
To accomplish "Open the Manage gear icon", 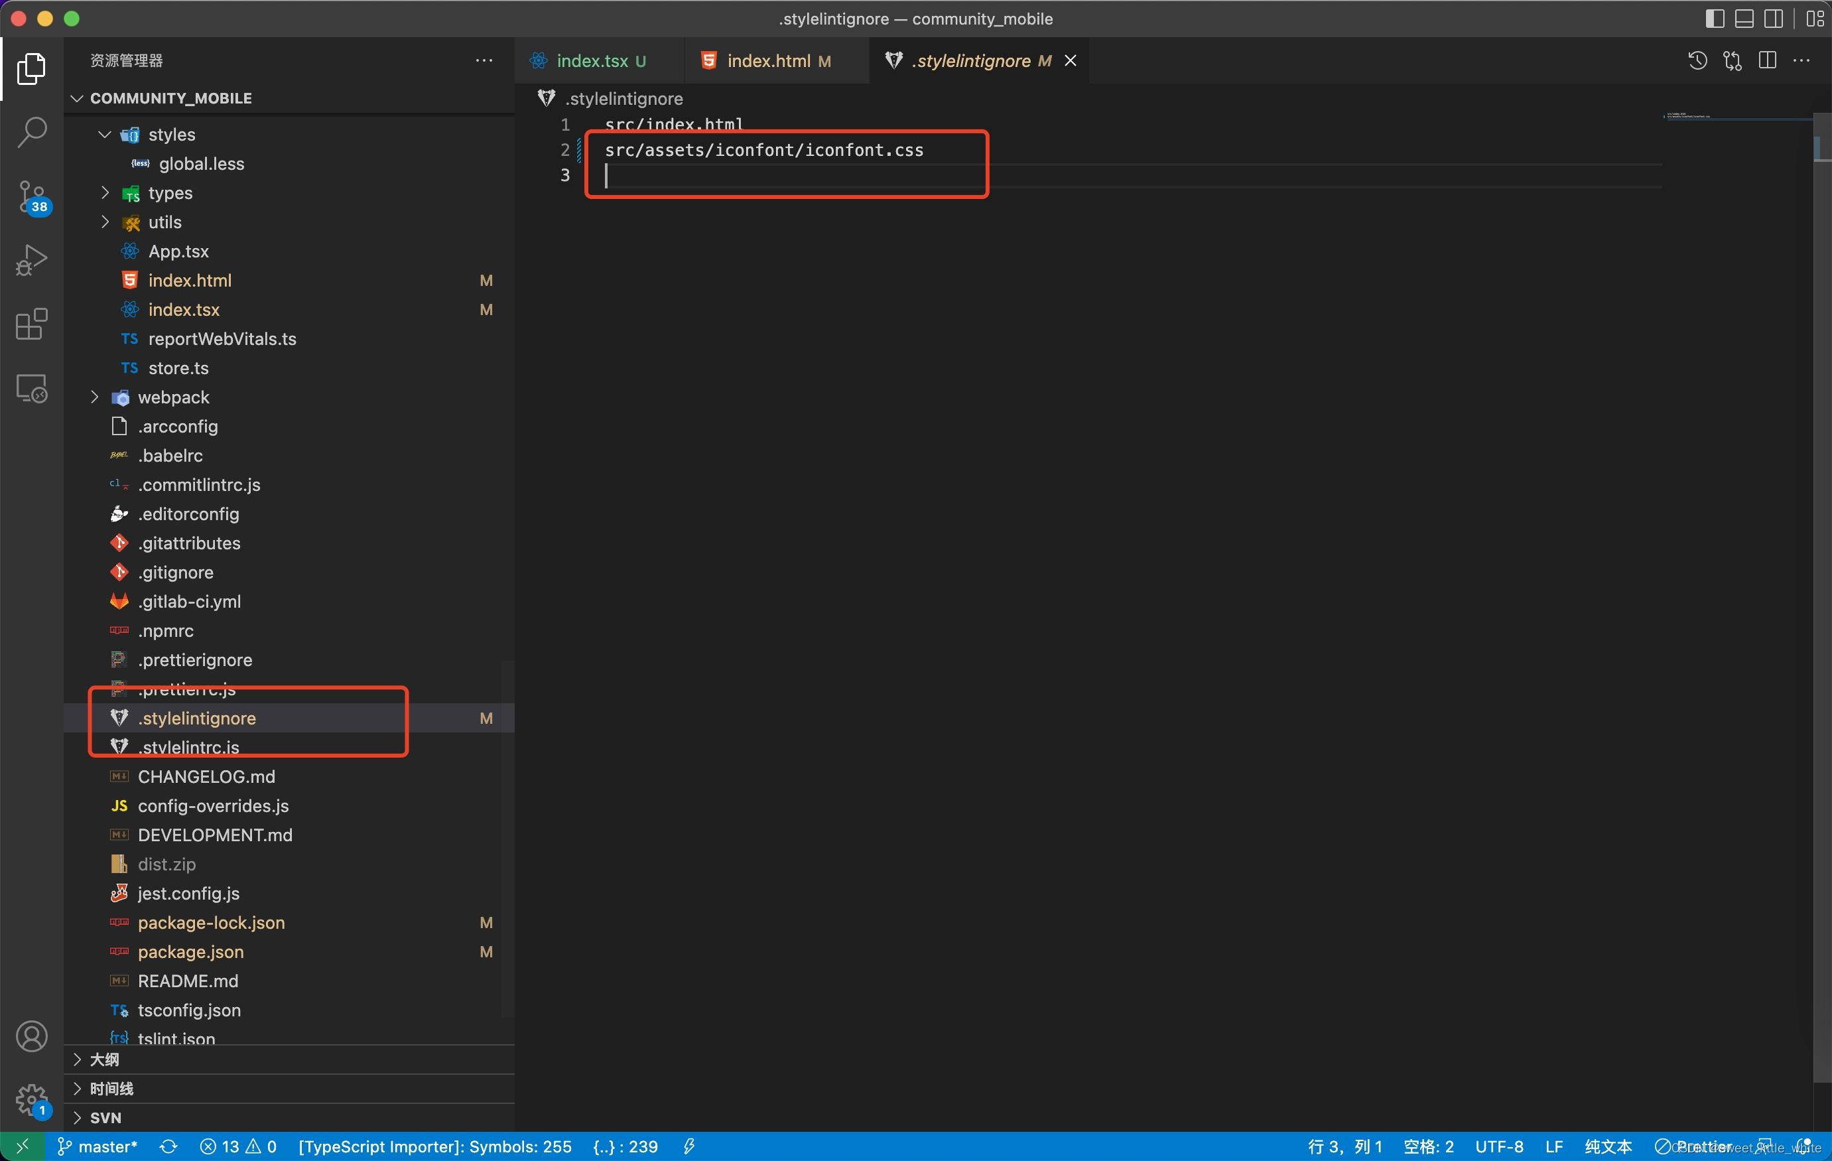I will pos(32,1099).
